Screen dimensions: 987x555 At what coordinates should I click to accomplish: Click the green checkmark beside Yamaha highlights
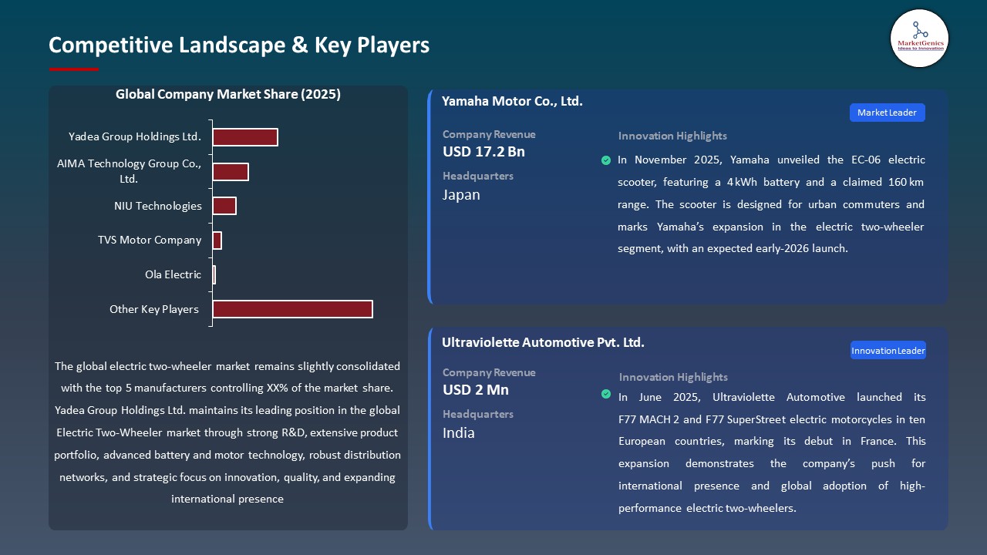tap(606, 160)
